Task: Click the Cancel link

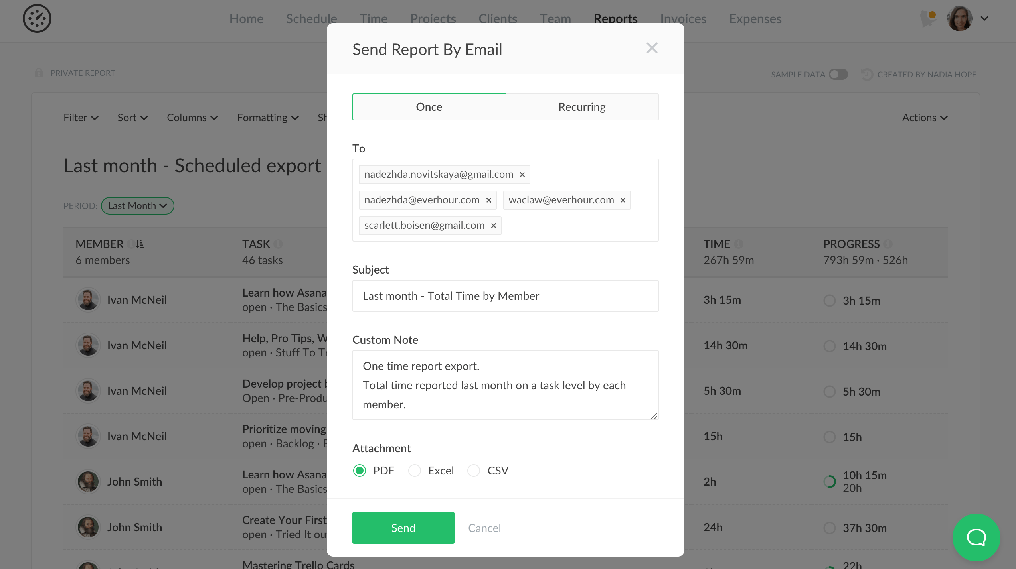Action: point(484,528)
